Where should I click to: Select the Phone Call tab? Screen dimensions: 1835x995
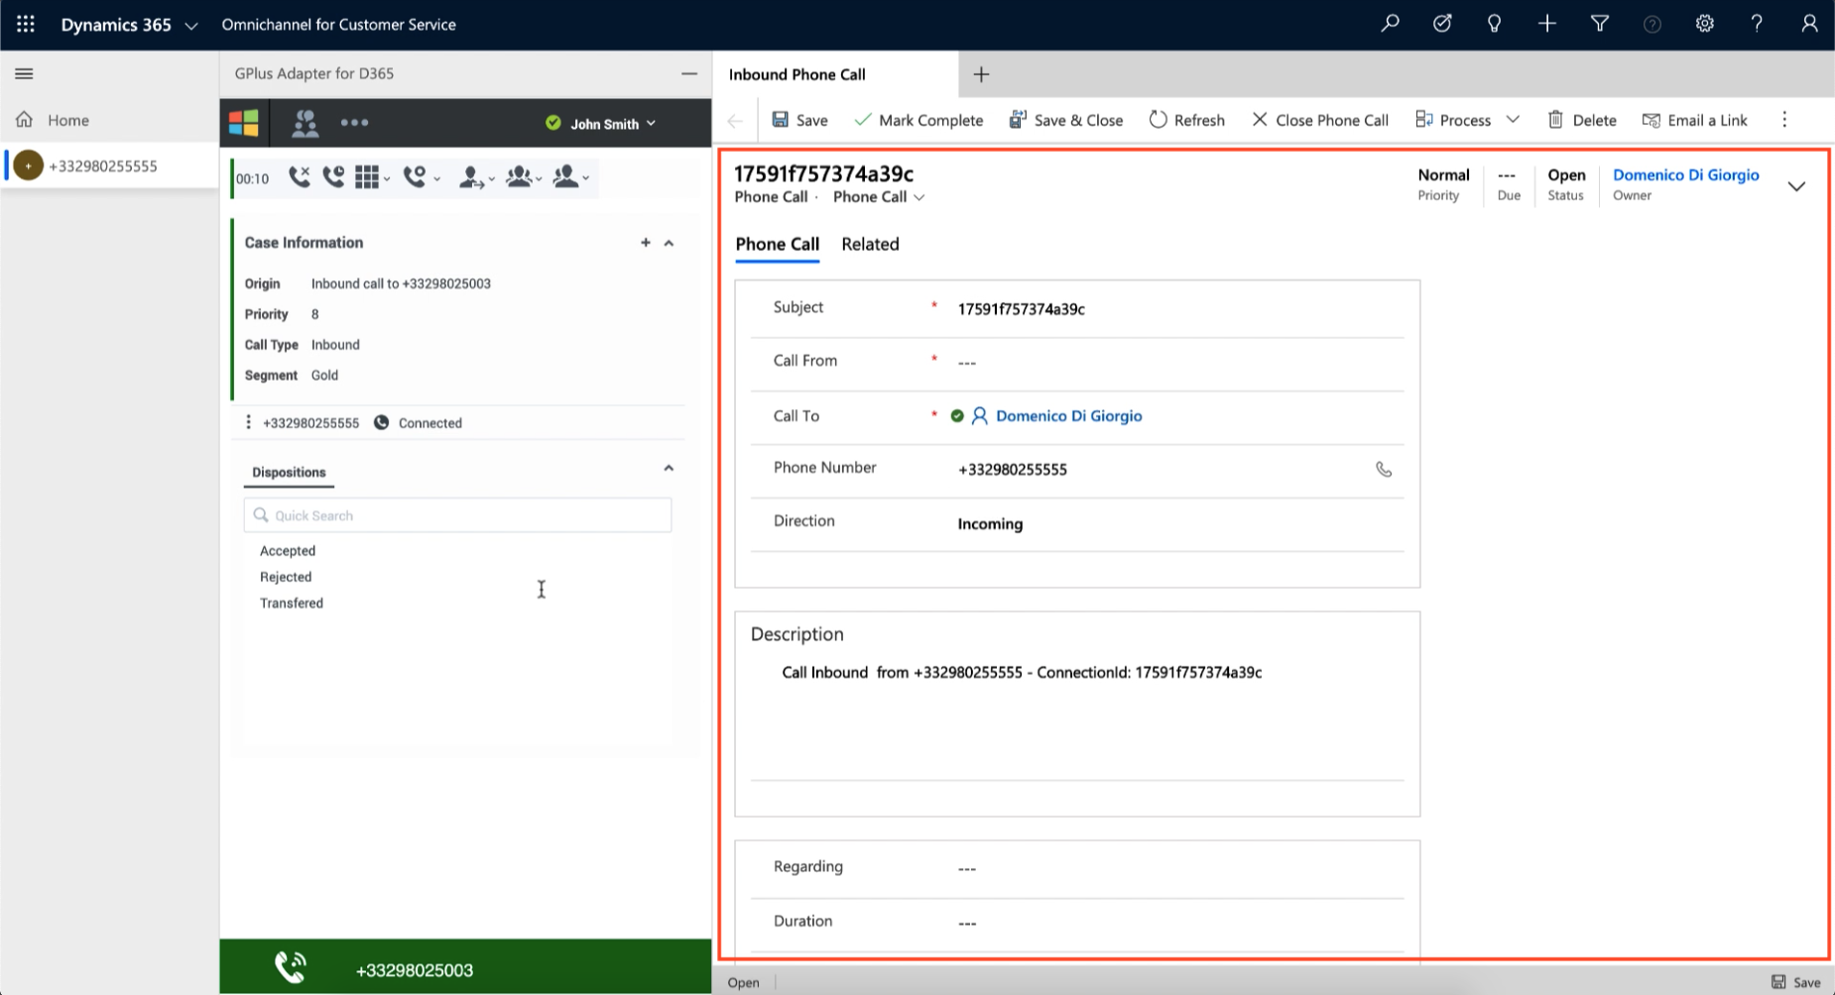click(x=777, y=244)
